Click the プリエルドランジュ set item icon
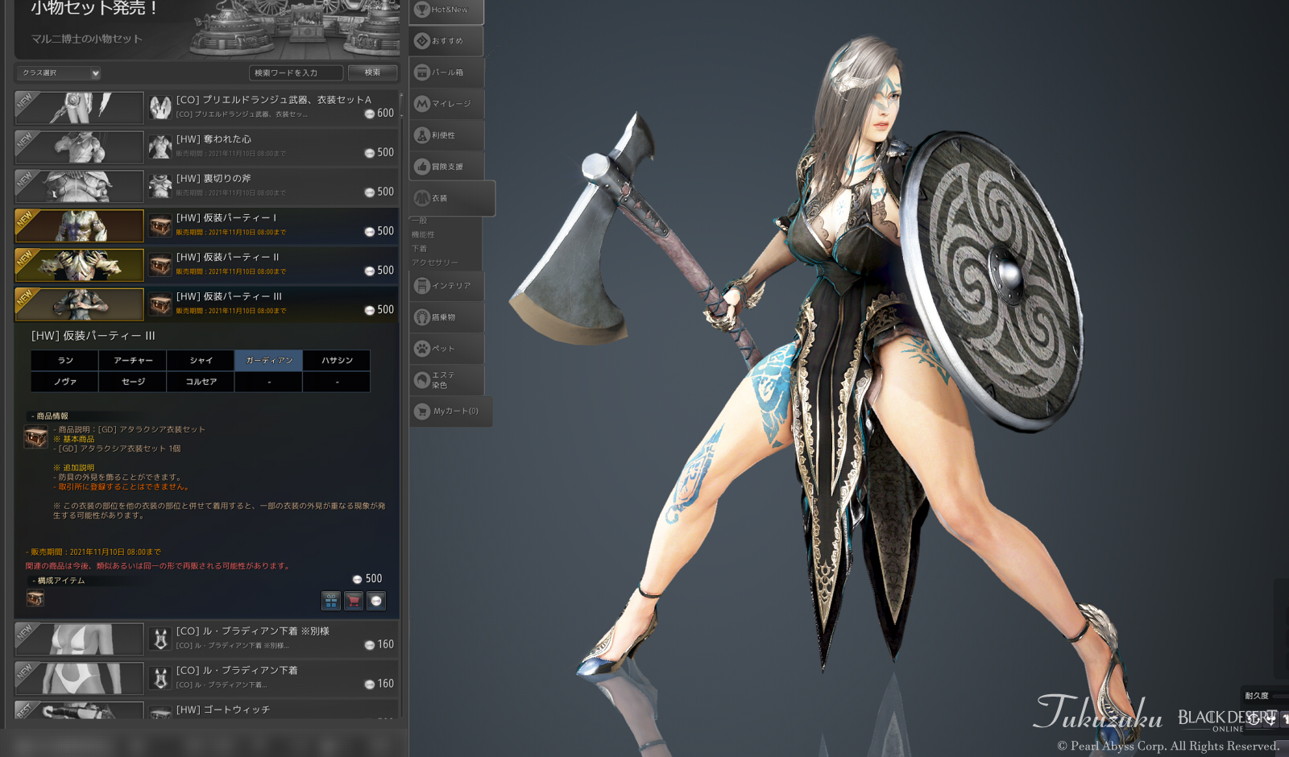The width and height of the screenshot is (1289, 757). (x=160, y=108)
